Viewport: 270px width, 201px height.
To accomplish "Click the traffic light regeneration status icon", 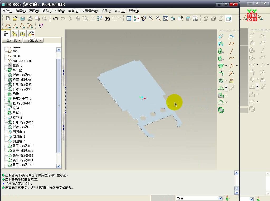I will click(x=227, y=198).
